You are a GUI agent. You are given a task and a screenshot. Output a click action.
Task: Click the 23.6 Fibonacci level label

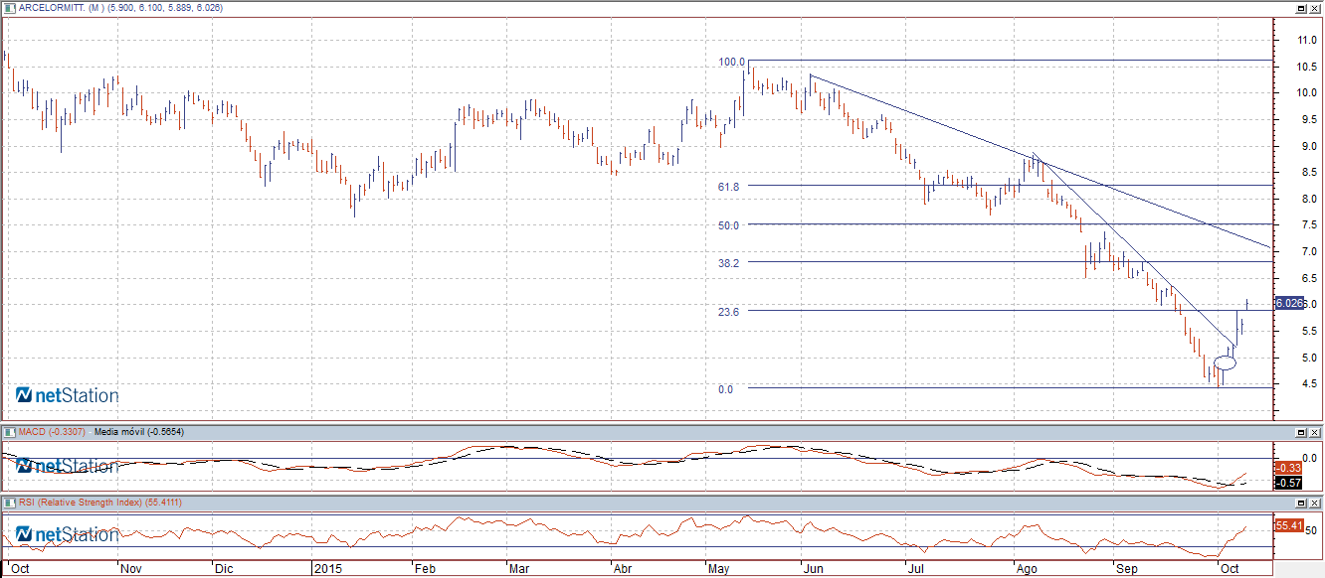[729, 312]
